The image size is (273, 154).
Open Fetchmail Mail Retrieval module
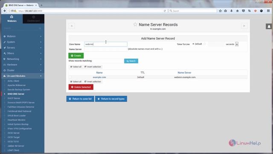pos(19,111)
